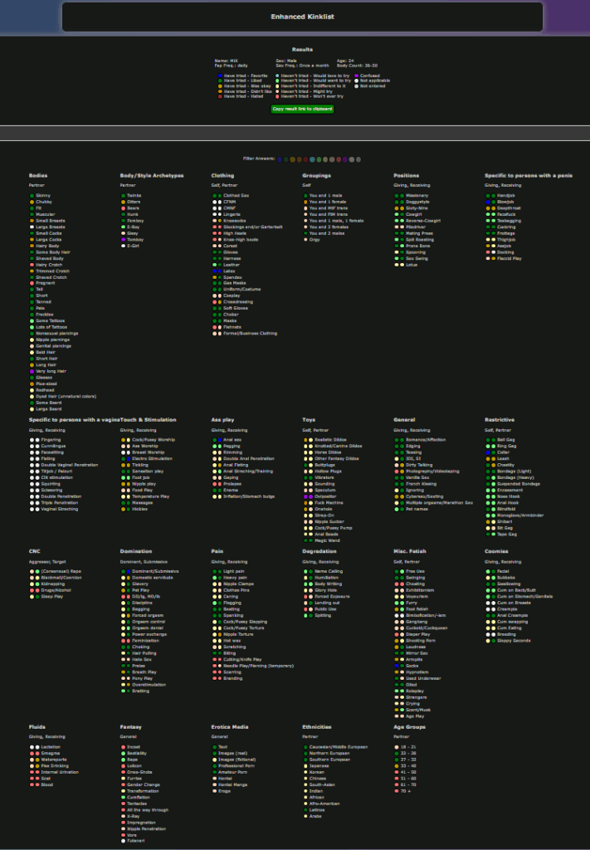
Task: Click the dot next to 27 - 32 age group
Action: tap(397, 760)
